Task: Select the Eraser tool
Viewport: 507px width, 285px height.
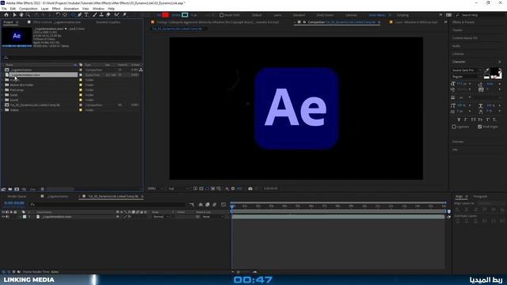Action: pyautogui.click(x=109, y=15)
